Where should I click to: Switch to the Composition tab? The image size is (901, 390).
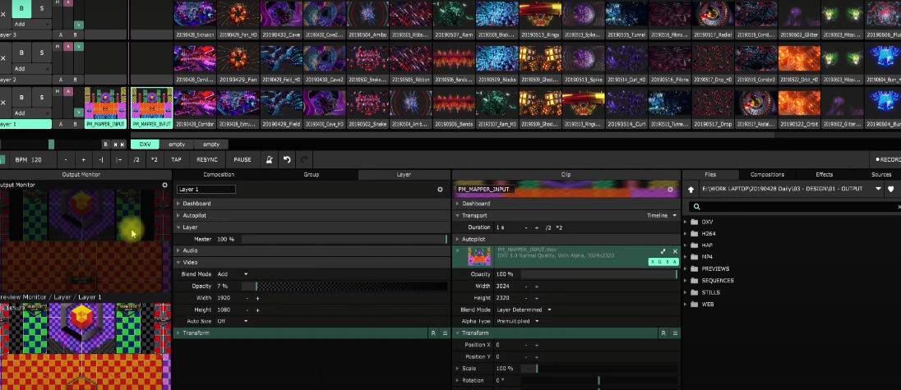(x=219, y=175)
